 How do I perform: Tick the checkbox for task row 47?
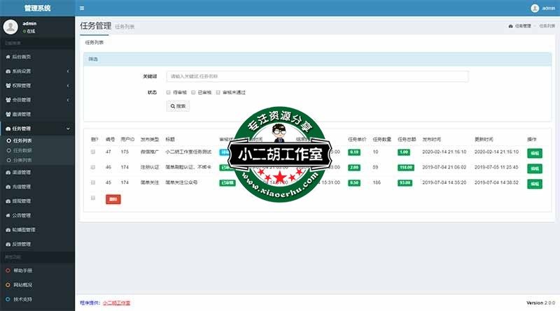[x=93, y=152]
